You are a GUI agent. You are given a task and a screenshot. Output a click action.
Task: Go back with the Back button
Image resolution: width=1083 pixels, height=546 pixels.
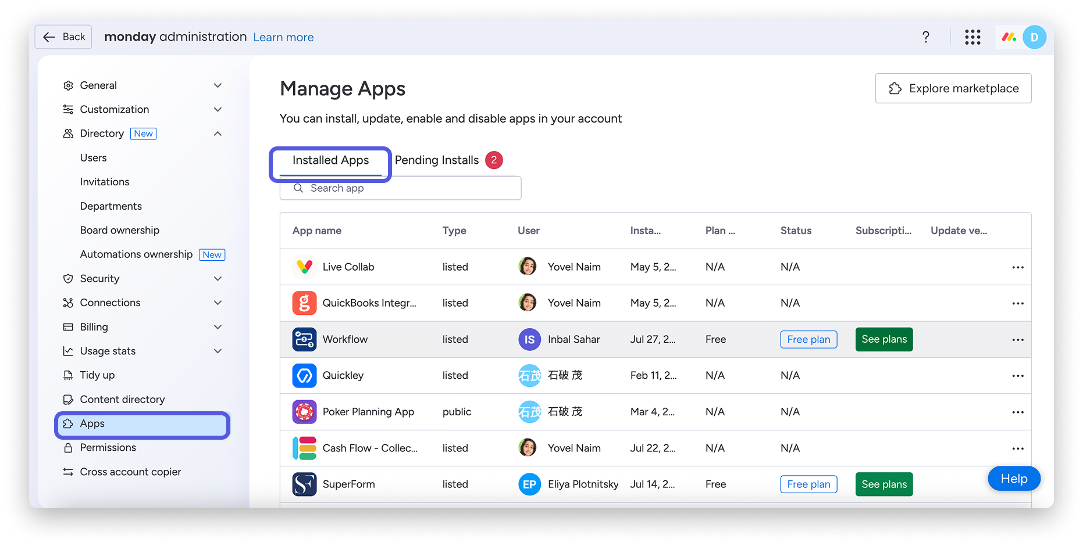(63, 37)
